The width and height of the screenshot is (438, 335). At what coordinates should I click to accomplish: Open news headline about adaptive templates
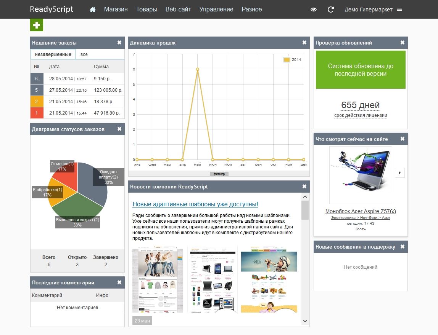[195, 204]
